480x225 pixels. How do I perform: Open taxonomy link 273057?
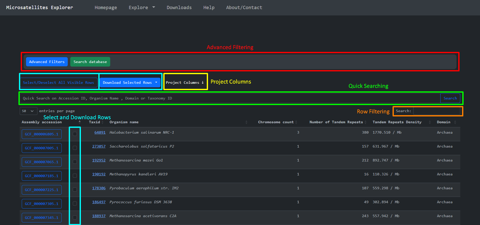(99, 147)
